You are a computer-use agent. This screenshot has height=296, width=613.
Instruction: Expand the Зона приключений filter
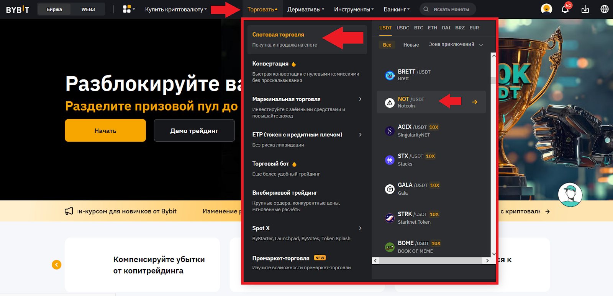tap(456, 44)
